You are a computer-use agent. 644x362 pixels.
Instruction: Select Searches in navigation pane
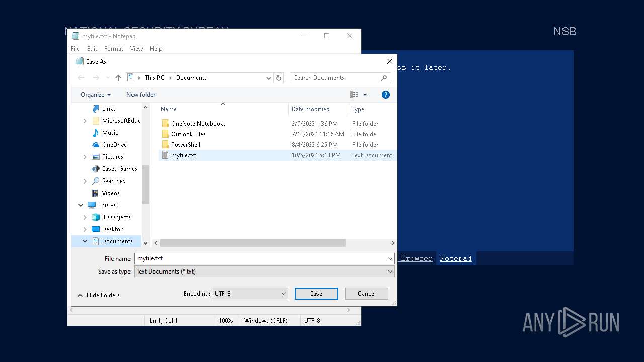(114, 181)
